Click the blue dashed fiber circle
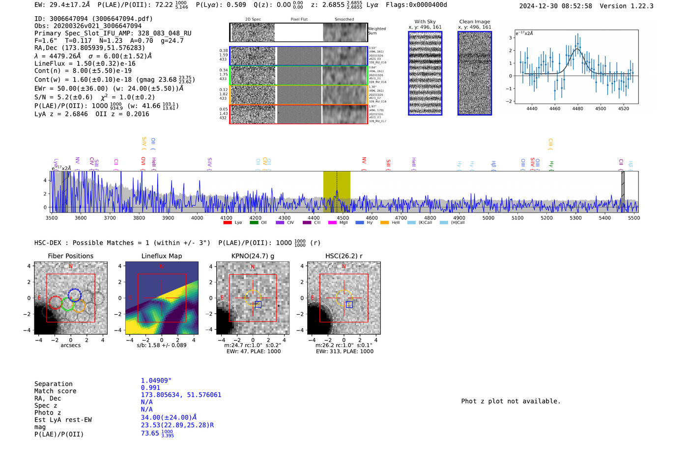The height and width of the screenshot is (468, 688). point(74,295)
